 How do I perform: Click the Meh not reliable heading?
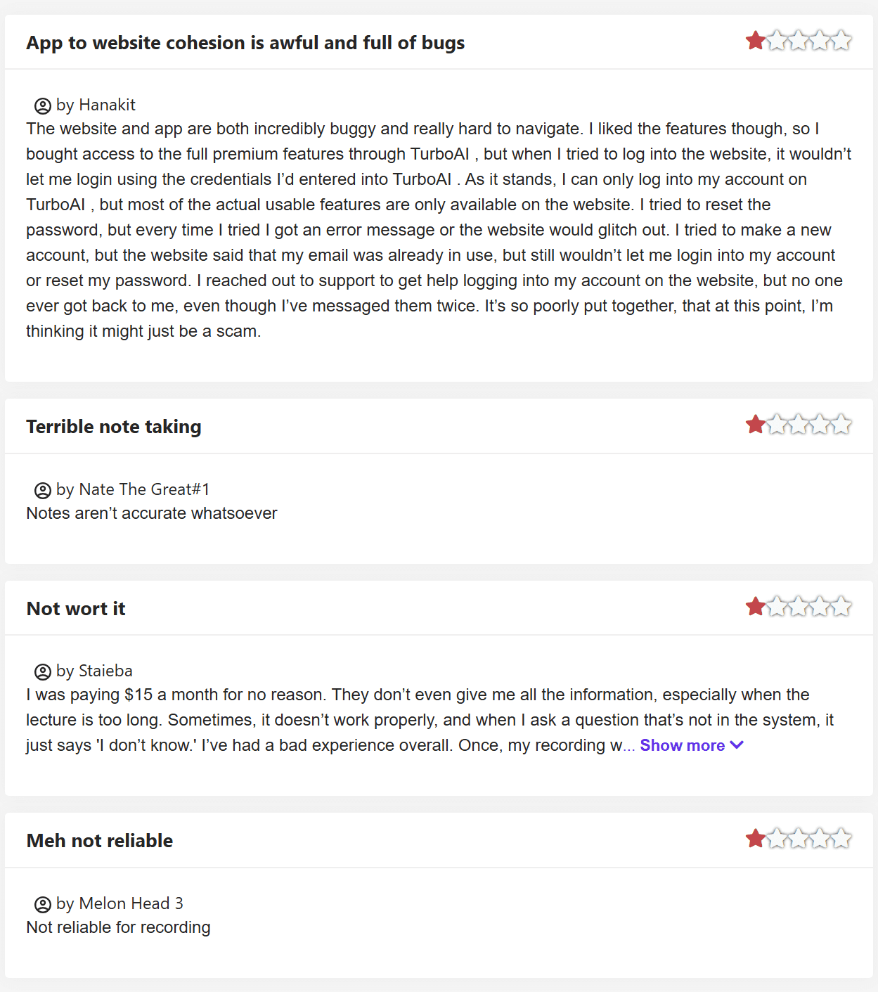tap(100, 841)
